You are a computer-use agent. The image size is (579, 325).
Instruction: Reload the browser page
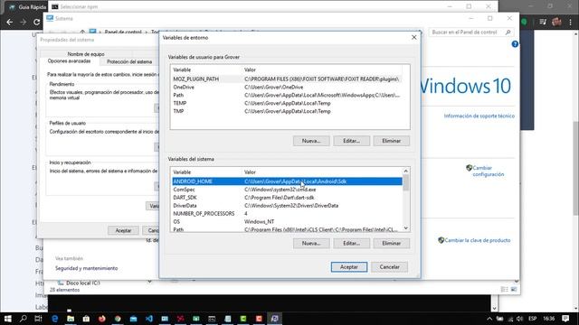pos(36,22)
